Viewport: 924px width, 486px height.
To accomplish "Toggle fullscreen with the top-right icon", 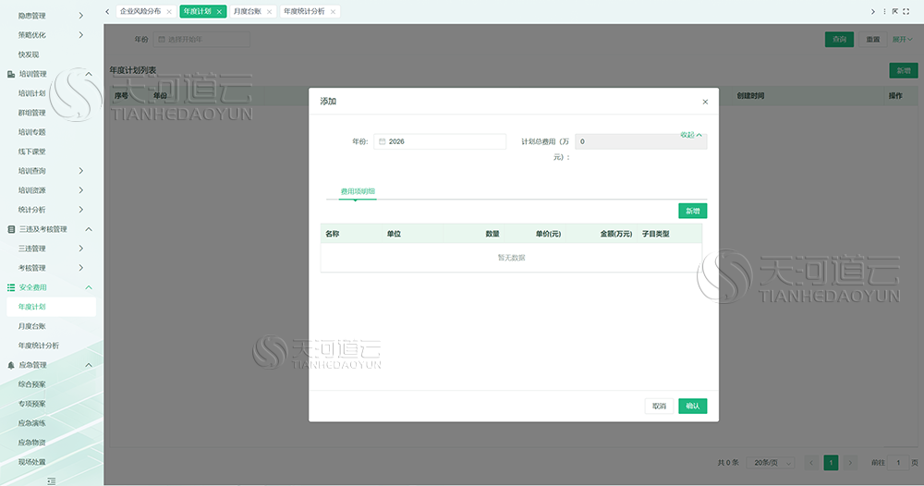I will point(906,11).
